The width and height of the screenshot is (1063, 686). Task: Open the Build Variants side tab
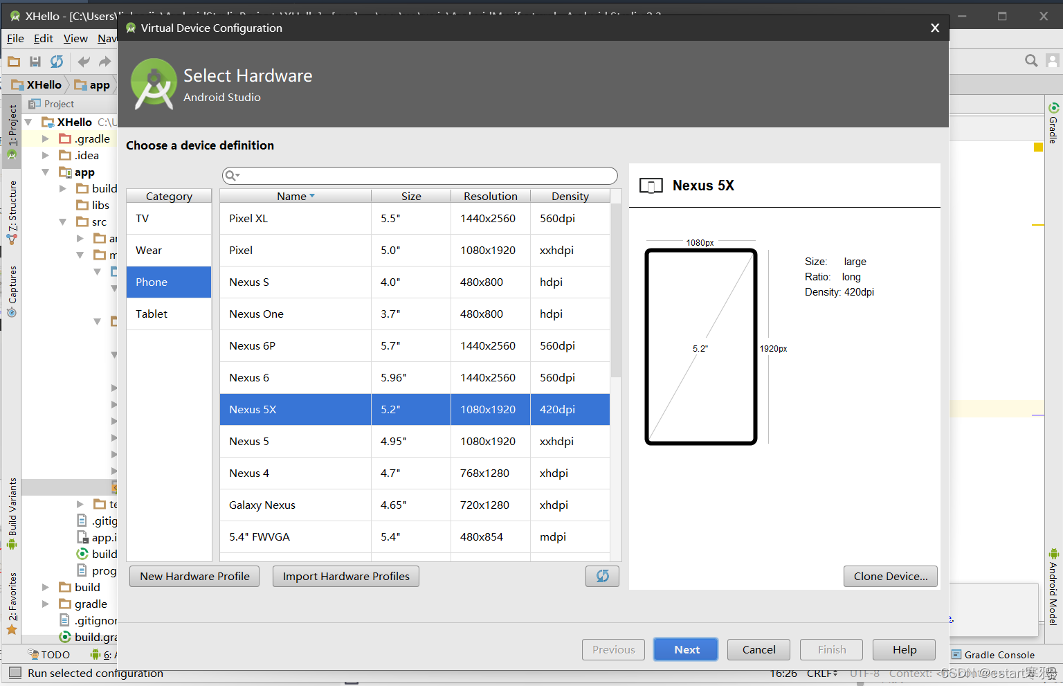12,513
